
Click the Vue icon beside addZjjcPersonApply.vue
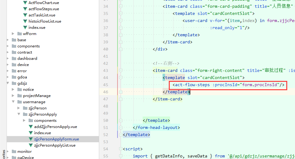click(31, 127)
